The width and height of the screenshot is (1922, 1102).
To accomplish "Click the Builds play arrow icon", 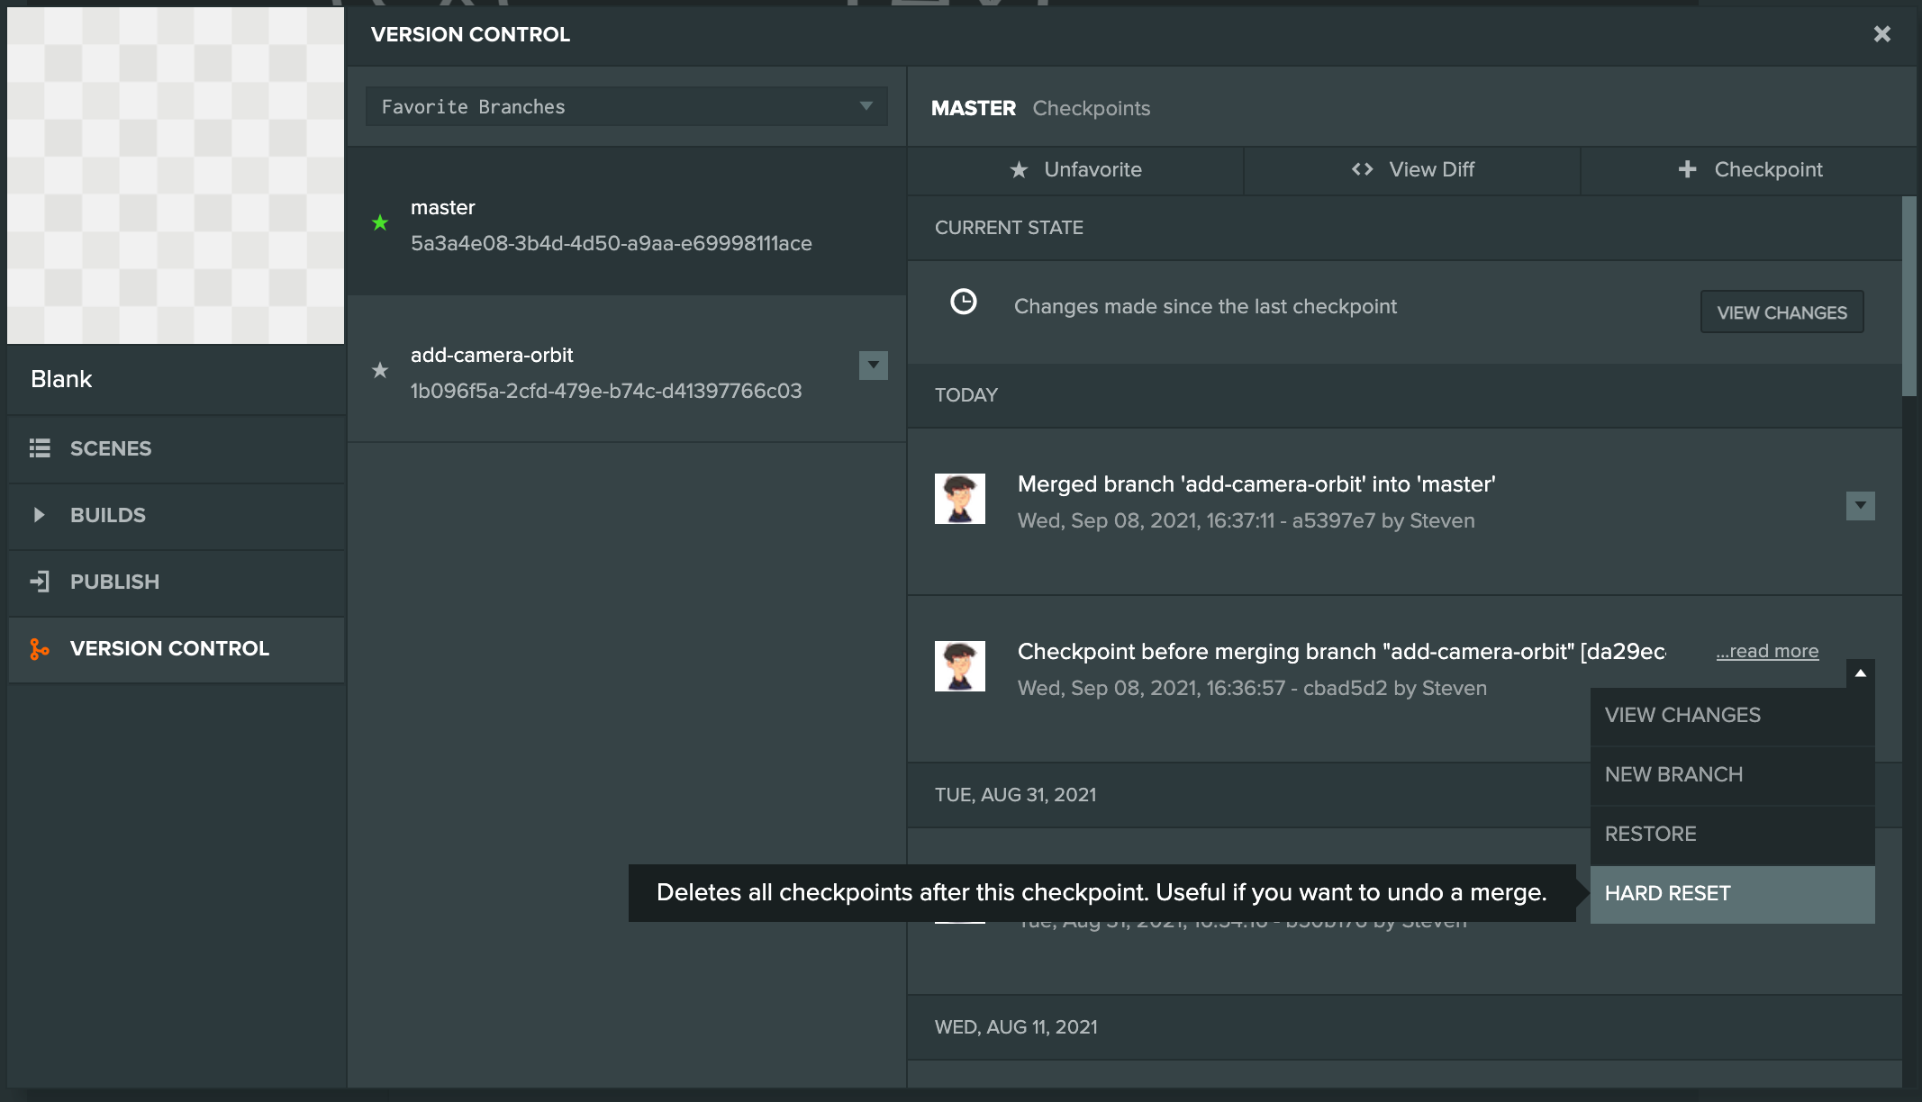I will coord(39,515).
